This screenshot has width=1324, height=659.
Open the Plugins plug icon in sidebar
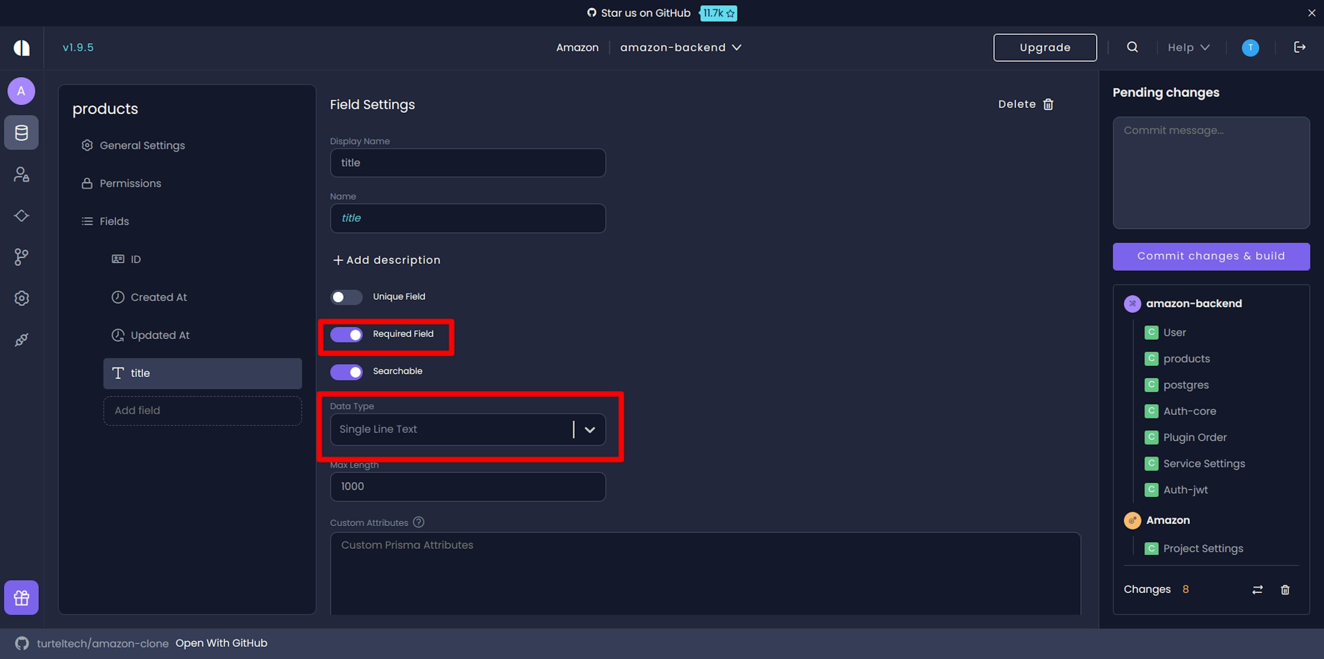(21, 340)
